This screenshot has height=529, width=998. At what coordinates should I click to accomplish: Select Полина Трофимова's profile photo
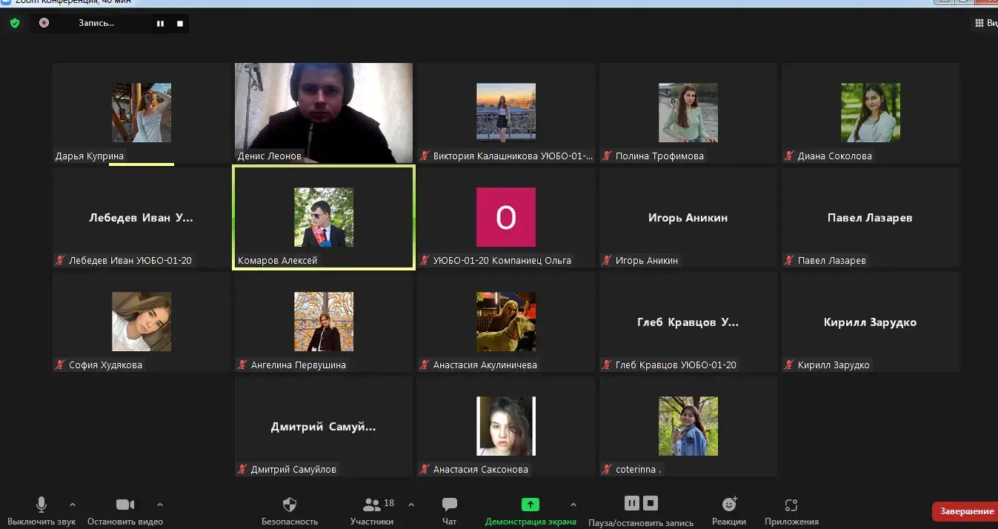[688, 113]
